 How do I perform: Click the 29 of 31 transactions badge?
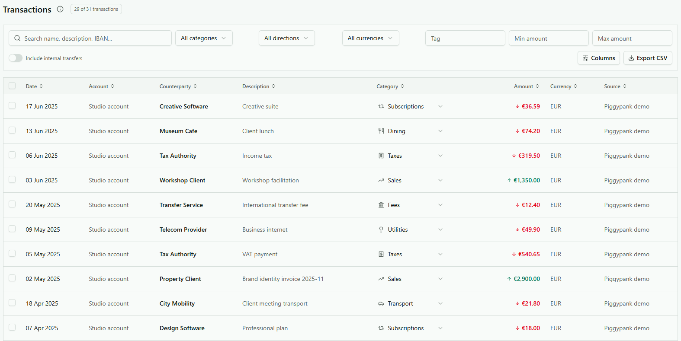pos(96,9)
